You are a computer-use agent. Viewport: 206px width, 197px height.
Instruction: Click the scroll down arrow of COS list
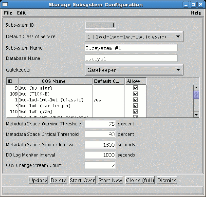pyautogui.click(x=196, y=115)
